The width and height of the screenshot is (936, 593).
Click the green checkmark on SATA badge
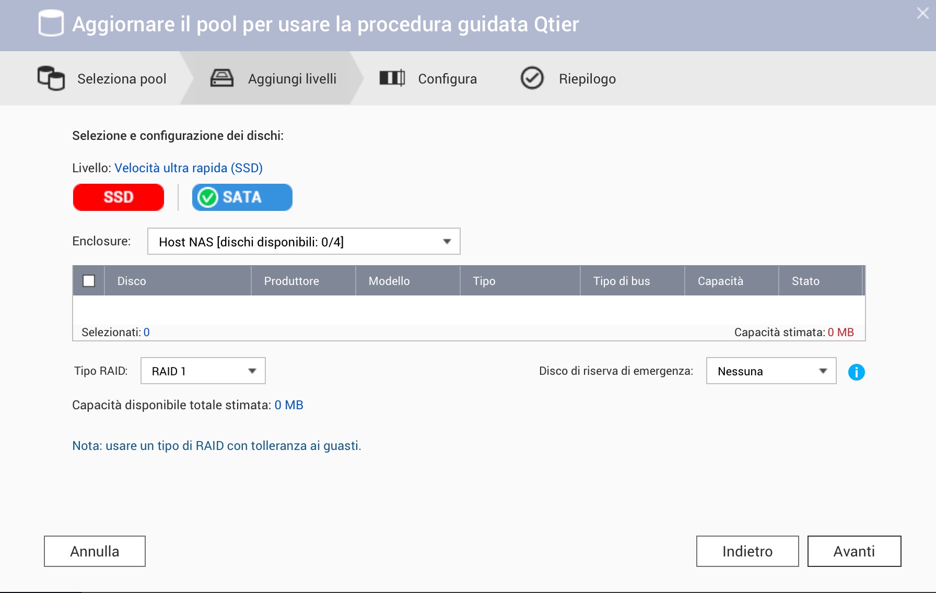pyautogui.click(x=208, y=197)
